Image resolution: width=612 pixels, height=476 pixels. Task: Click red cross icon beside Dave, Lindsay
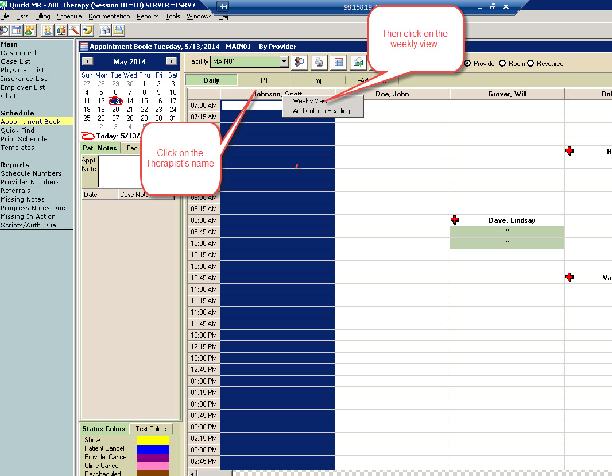coord(455,220)
